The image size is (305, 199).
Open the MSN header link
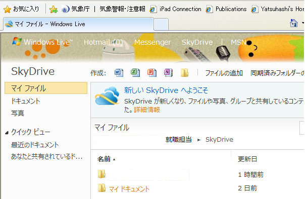238,42
